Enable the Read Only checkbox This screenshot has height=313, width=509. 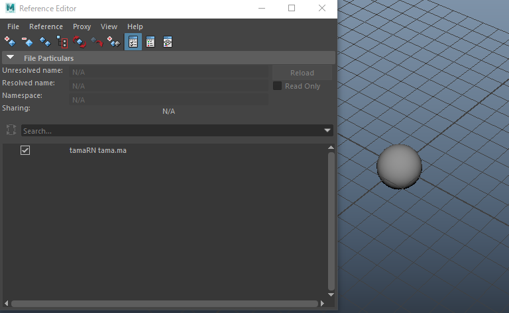(277, 86)
